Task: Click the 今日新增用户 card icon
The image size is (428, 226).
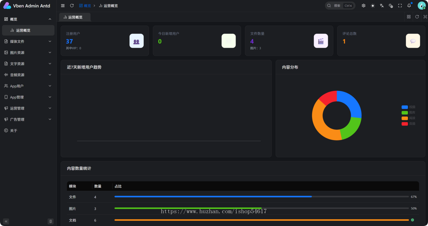Action: click(229, 41)
